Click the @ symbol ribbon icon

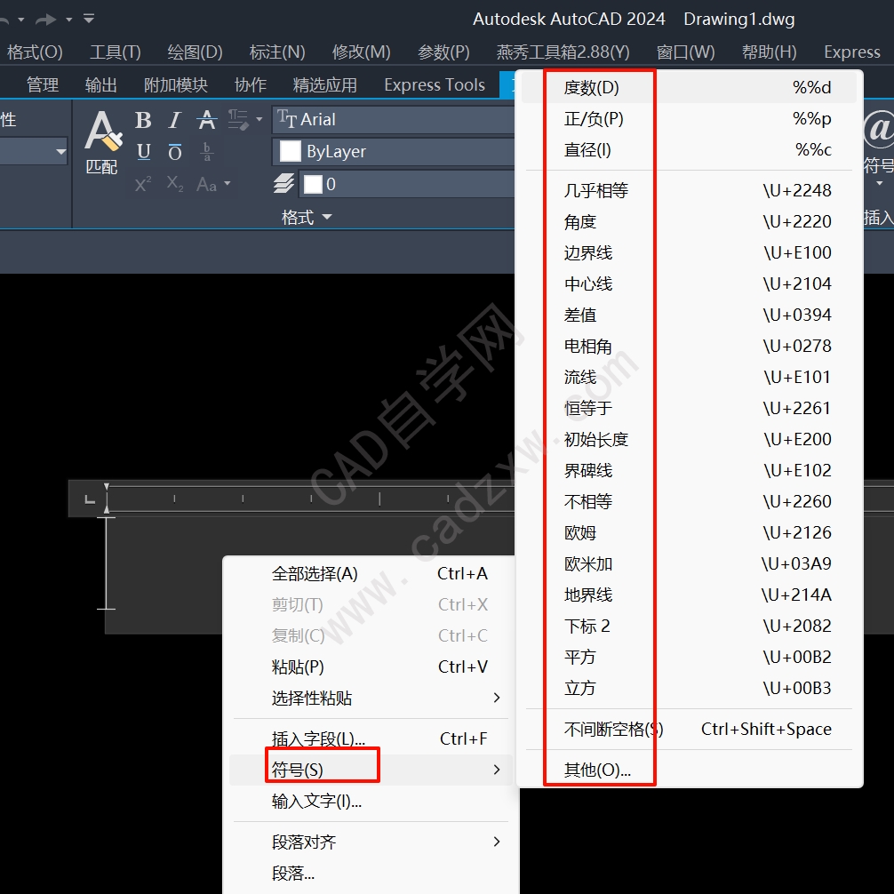point(878,129)
